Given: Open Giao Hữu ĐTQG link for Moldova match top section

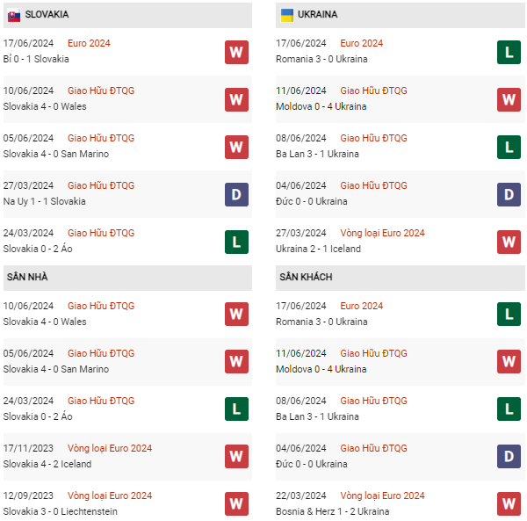Looking at the screenshot, I should 373,90.
